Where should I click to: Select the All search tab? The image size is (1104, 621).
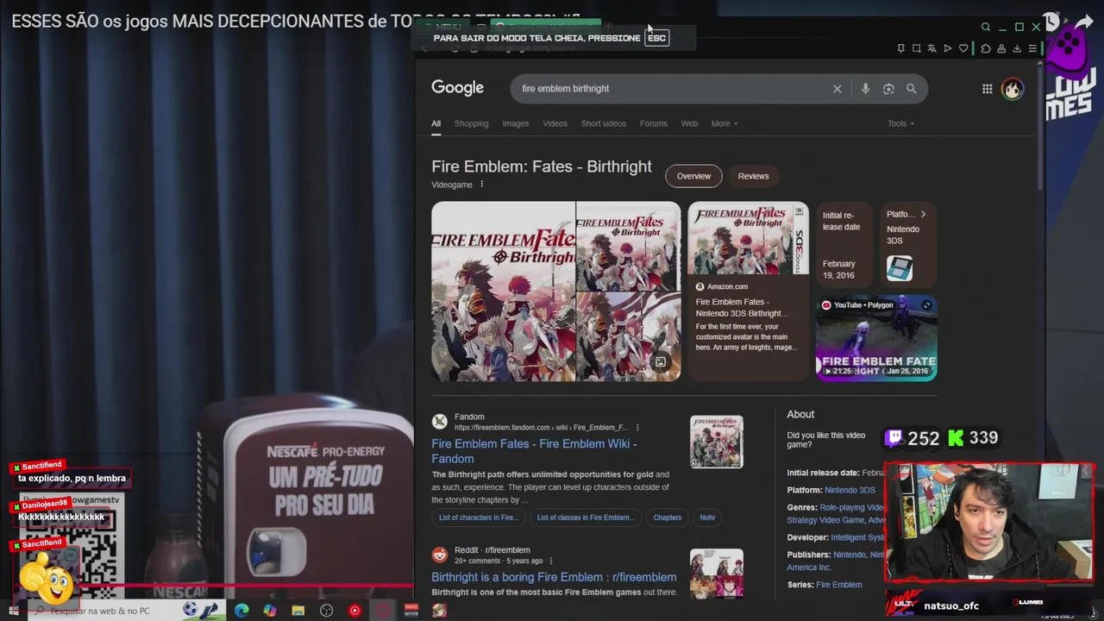pos(436,123)
